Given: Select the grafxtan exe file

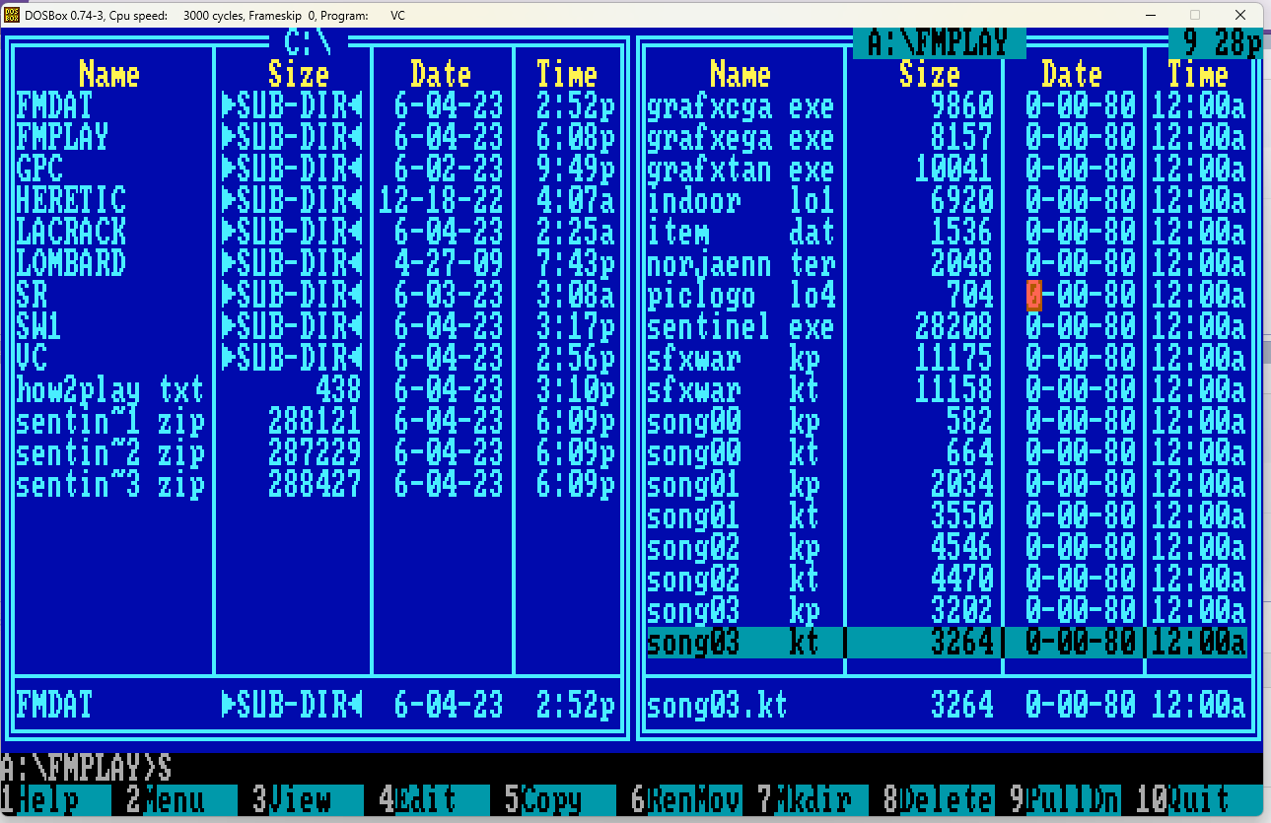Looking at the screenshot, I should coord(947,169).
